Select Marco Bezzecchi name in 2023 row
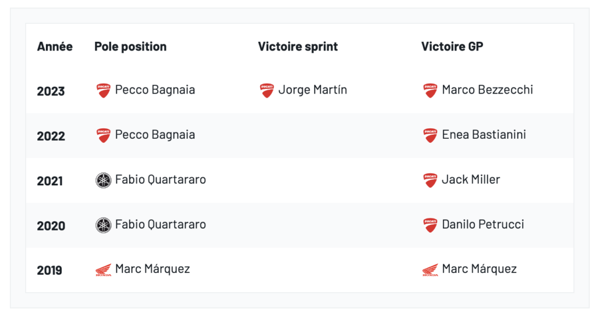The width and height of the screenshot is (596, 316). coord(487,90)
